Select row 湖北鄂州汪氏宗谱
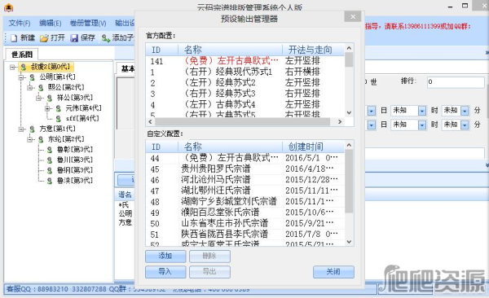 [x=245, y=191]
